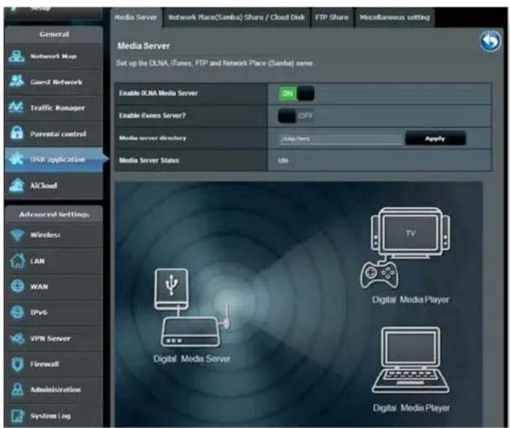
Task: Select USB application menu label
Action: tap(57, 159)
